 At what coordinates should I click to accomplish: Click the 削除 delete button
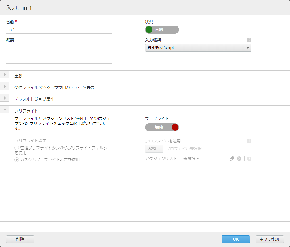(x=20, y=239)
